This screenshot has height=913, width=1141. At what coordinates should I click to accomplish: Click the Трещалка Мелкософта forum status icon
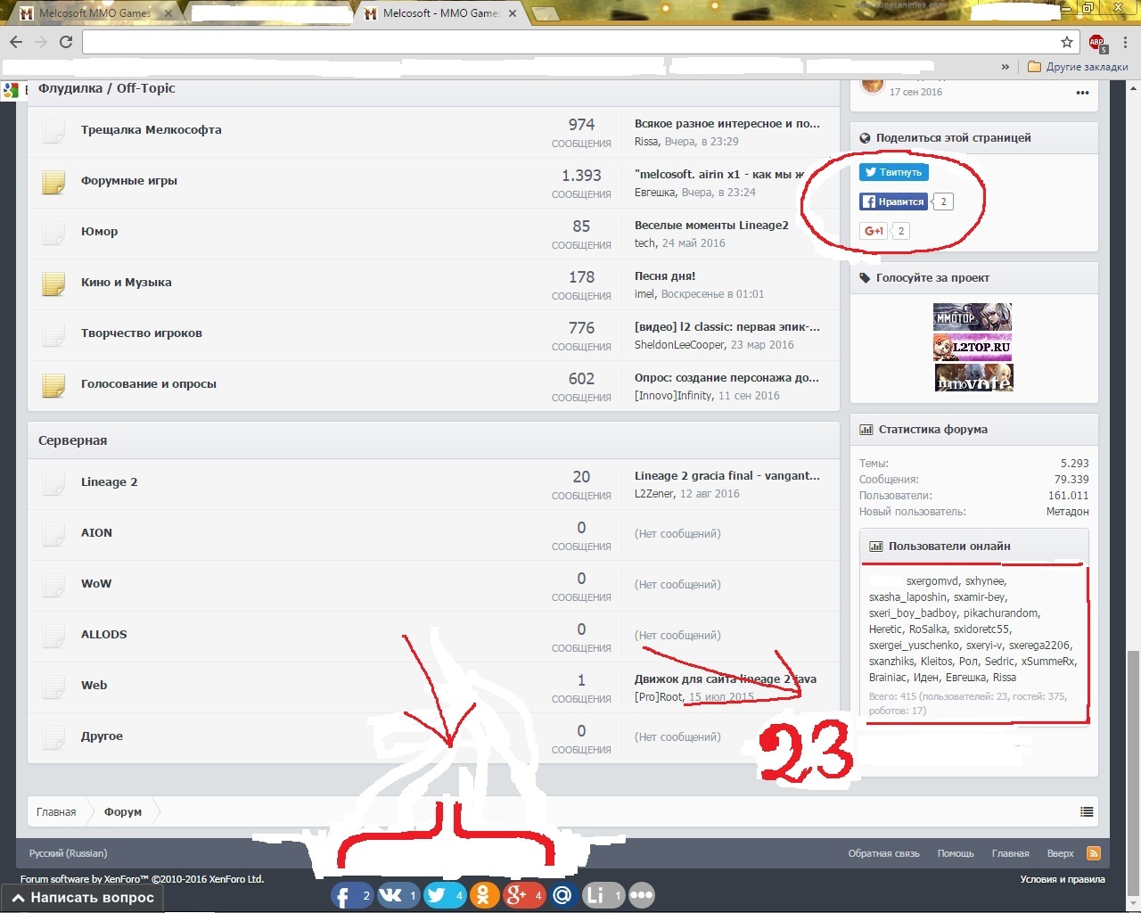[53, 131]
